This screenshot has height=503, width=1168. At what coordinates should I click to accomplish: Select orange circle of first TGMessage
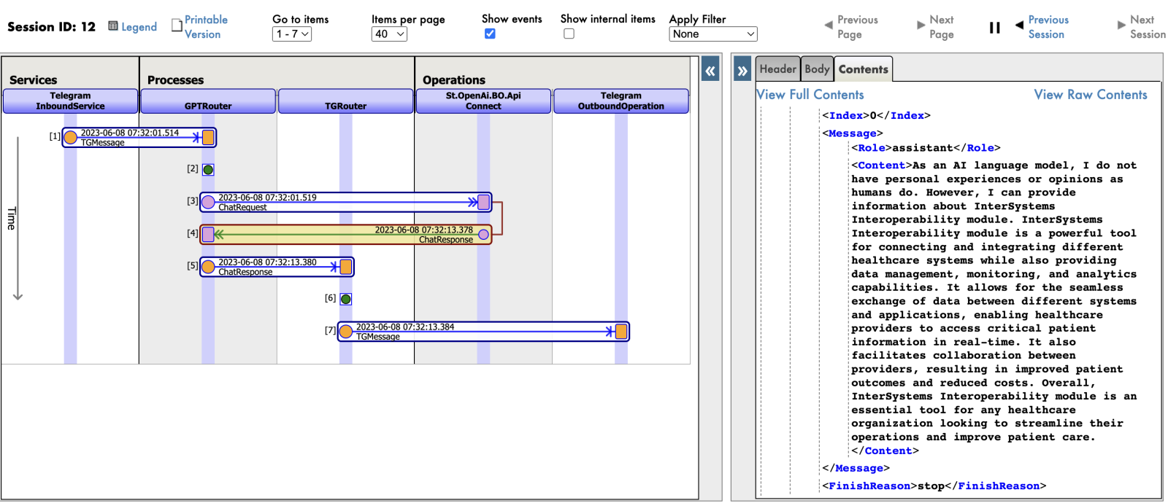[x=71, y=138]
